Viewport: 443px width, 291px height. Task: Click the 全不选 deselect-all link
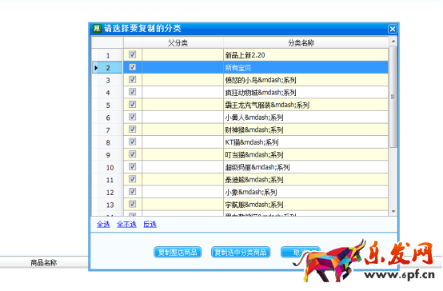126,225
